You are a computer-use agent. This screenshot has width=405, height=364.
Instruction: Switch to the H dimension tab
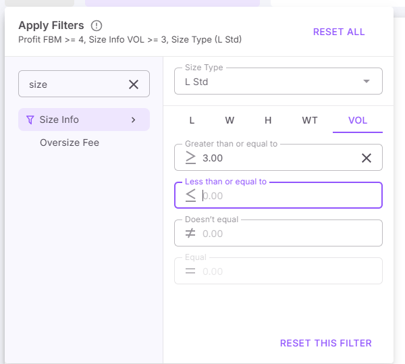pos(268,120)
